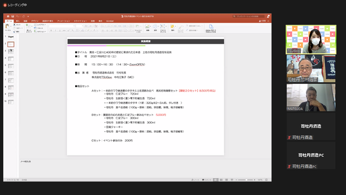Image resolution: width=346 pixels, height=195 pixels.
Task: Select slide 10 thumbnail
Action: pos(11,102)
